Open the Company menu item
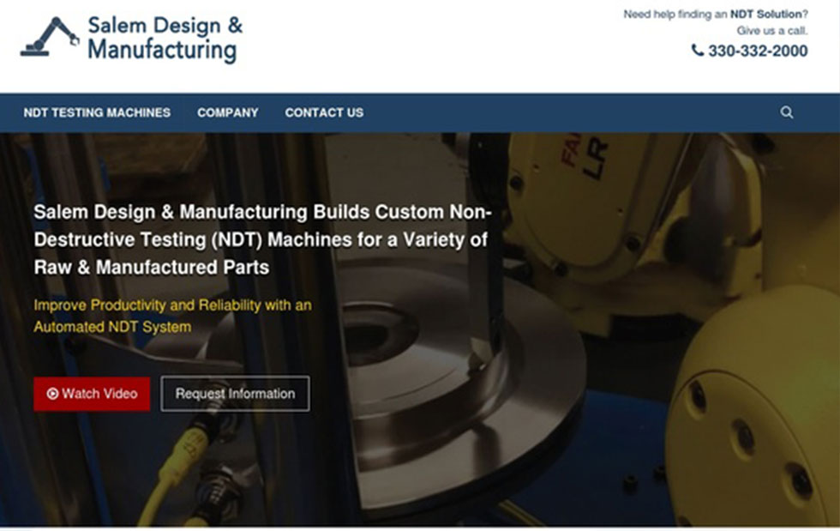Image resolution: width=840 pixels, height=531 pixels. pyautogui.click(x=227, y=112)
